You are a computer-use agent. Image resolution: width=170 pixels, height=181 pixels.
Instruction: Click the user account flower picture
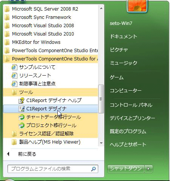click(x=137, y=6)
